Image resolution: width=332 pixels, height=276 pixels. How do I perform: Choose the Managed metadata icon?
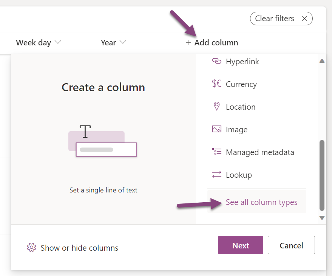216,152
